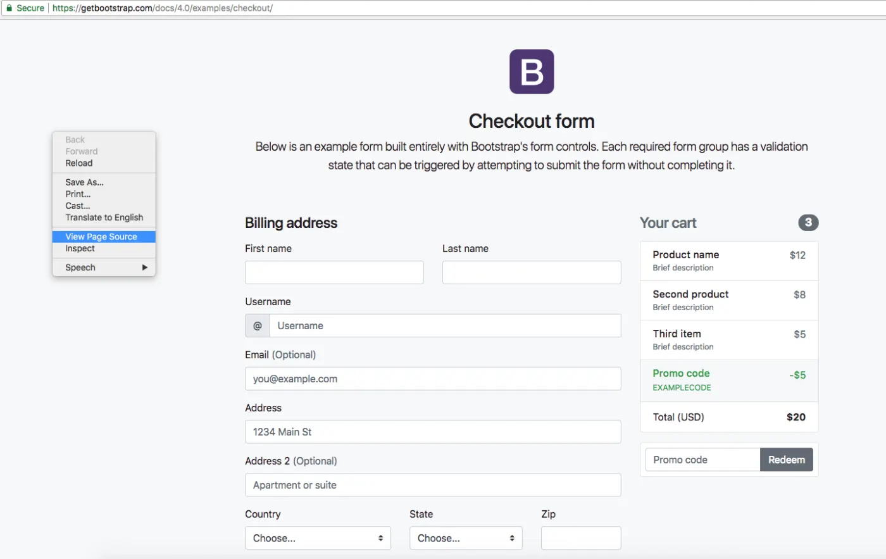Click the Product name cart item
This screenshot has height=559, width=886.
(729, 261)
